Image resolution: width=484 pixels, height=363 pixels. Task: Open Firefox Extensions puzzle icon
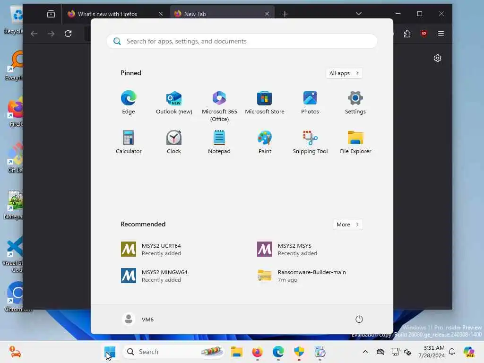407,34
